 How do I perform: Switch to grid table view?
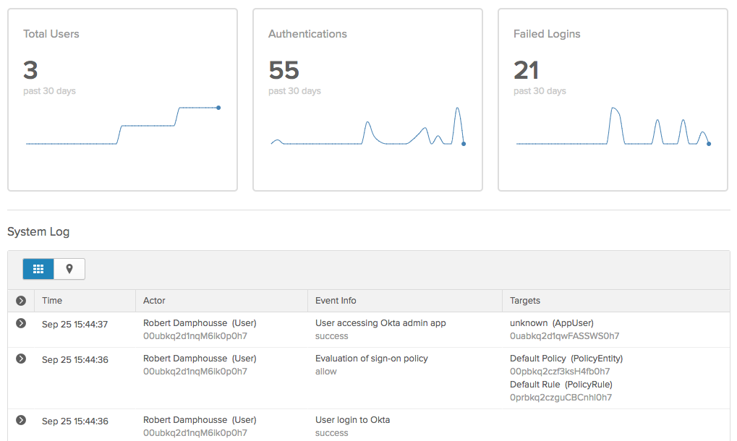[38, 269]
